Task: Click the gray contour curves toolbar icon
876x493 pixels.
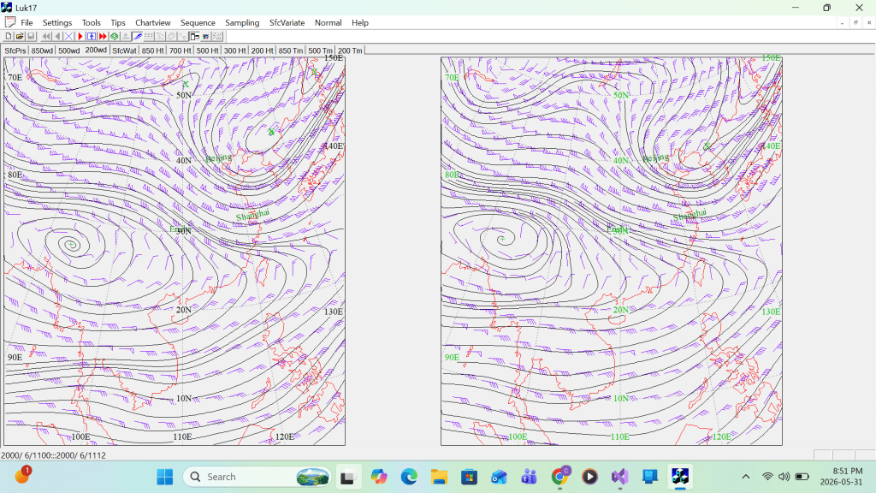Action: (x=160, y=36)
